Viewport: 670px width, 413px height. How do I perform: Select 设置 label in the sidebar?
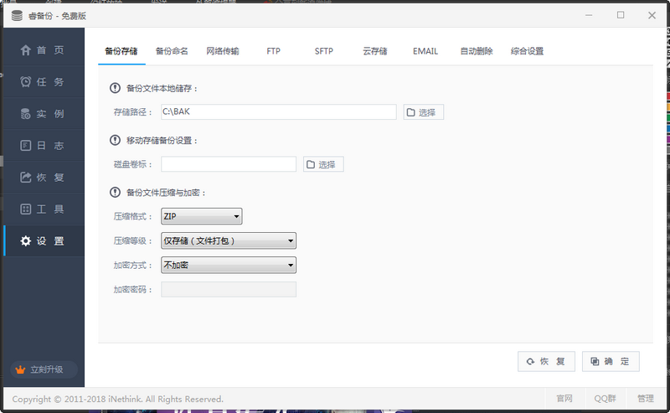50,241
